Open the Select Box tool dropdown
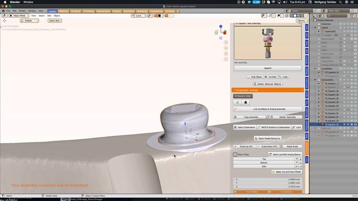358x201 pixels. click(x=55, y=21)
